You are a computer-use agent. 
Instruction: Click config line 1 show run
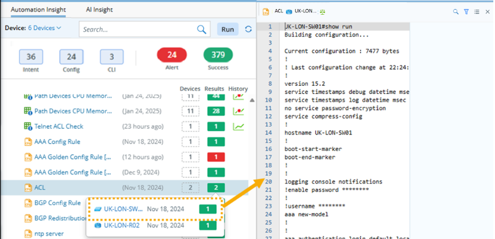click(x=318, y=27)
